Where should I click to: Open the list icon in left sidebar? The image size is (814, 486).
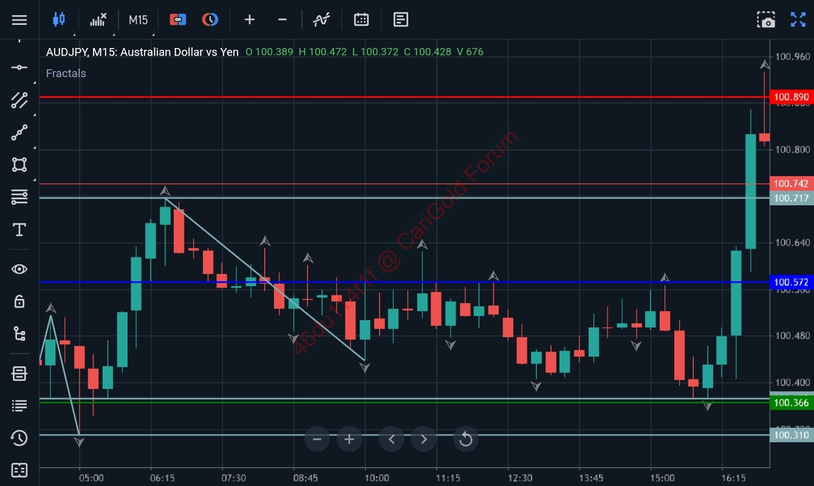(19, 405)
